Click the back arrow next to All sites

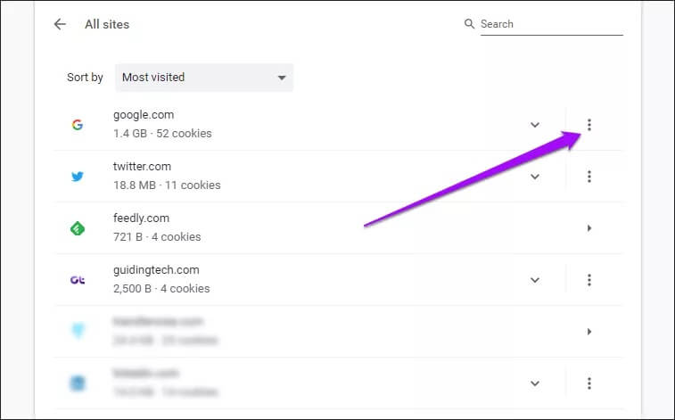pos(60,24)
